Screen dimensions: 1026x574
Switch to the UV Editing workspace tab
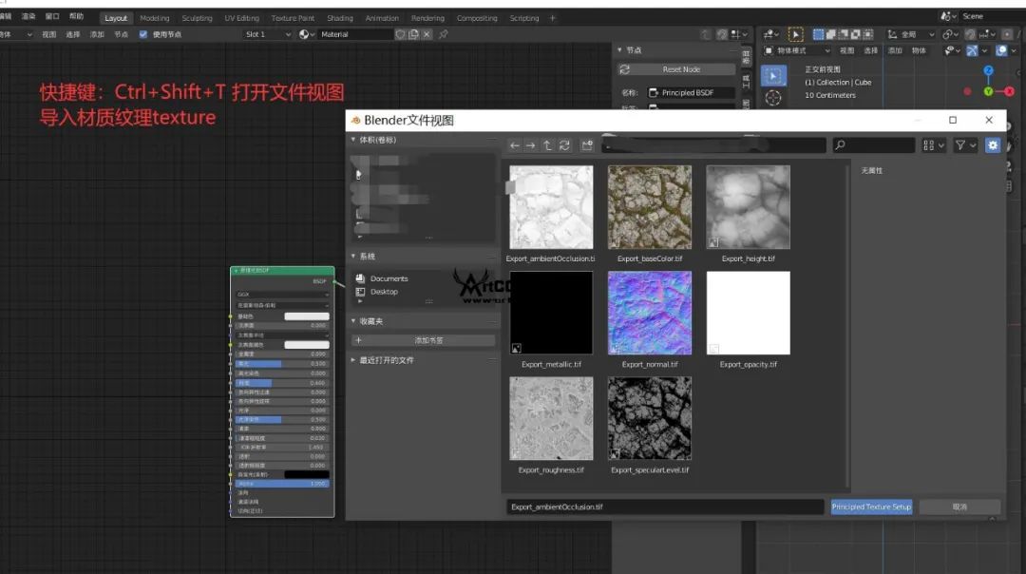tap(242, 18)
